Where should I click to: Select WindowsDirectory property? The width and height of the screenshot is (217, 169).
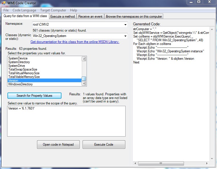[44, 84]
